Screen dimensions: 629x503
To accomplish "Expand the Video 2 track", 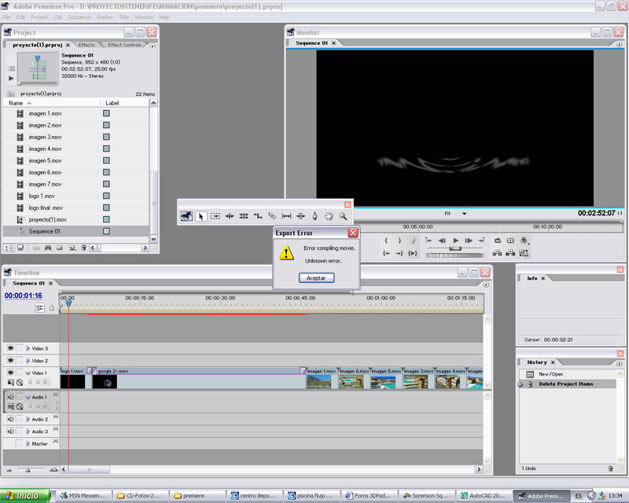I will tap(28, 360).
